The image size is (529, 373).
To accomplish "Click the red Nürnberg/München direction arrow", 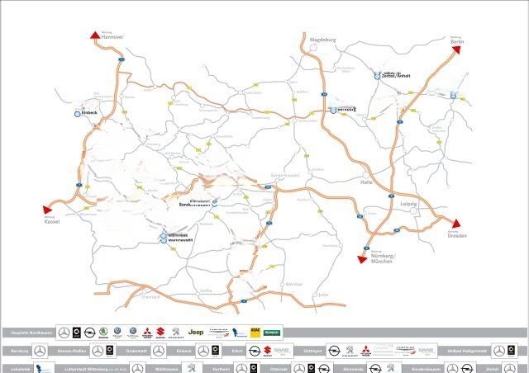I will tap(362, 259).
